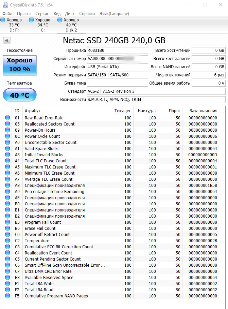Click status icon for Total LBA Write
This screenshot has height=309, width=228.
[7, 283]
